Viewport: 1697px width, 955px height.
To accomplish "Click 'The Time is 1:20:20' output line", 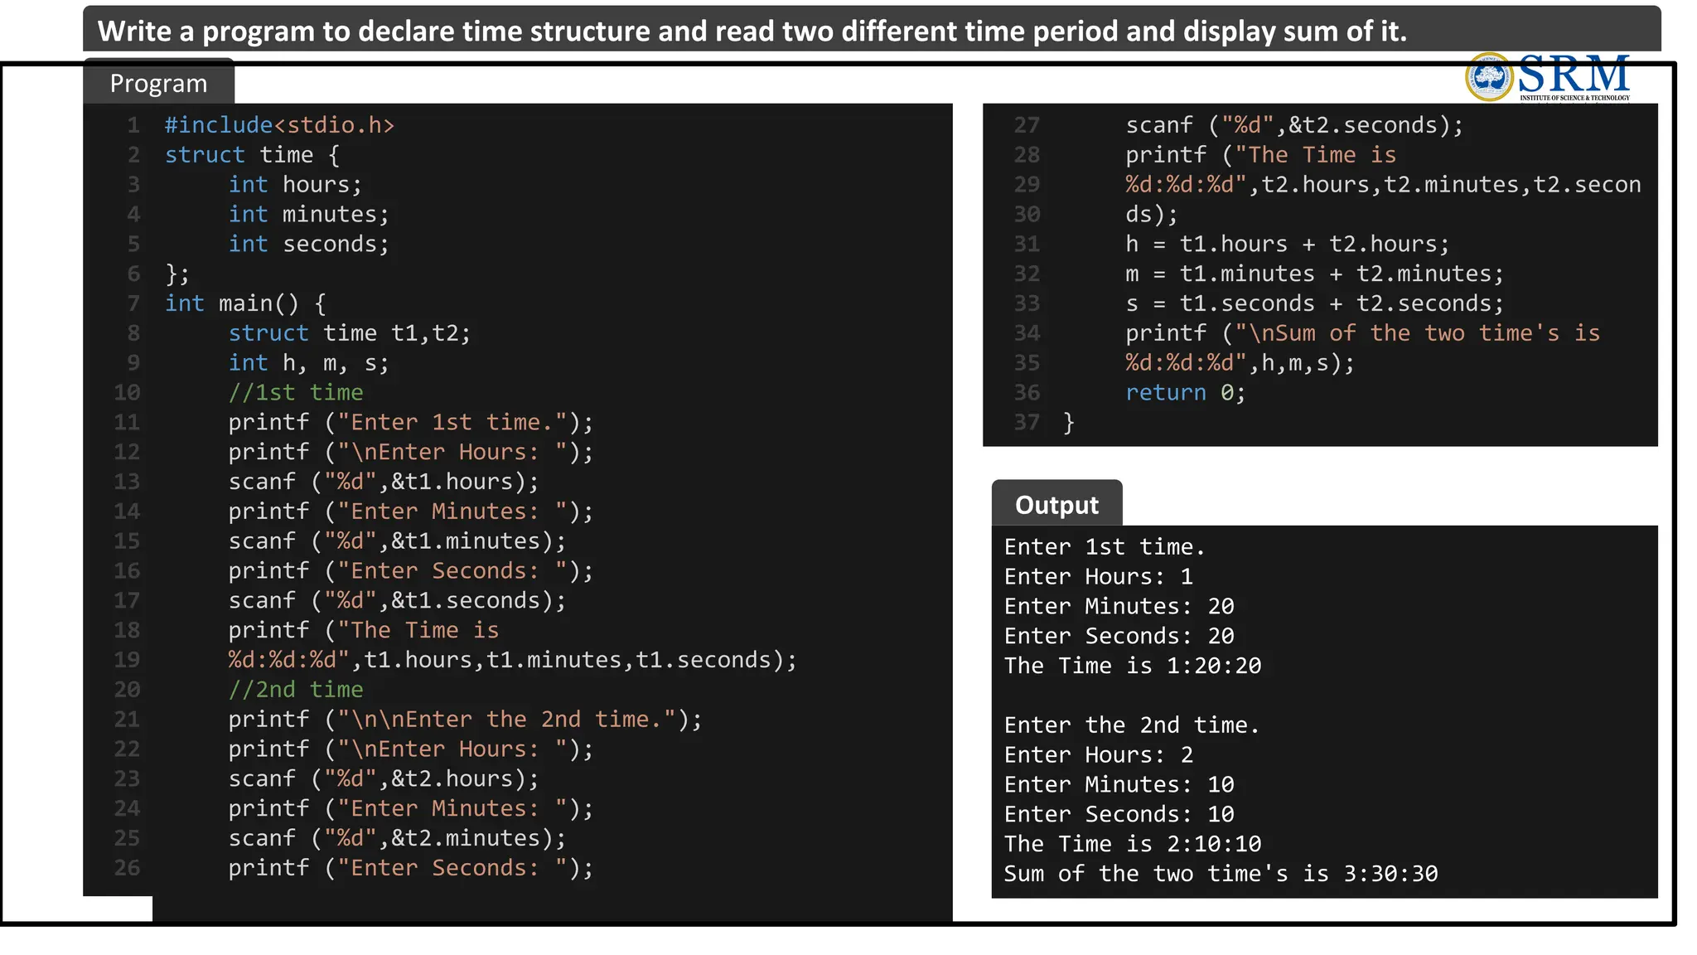I will coord(1133,666).
